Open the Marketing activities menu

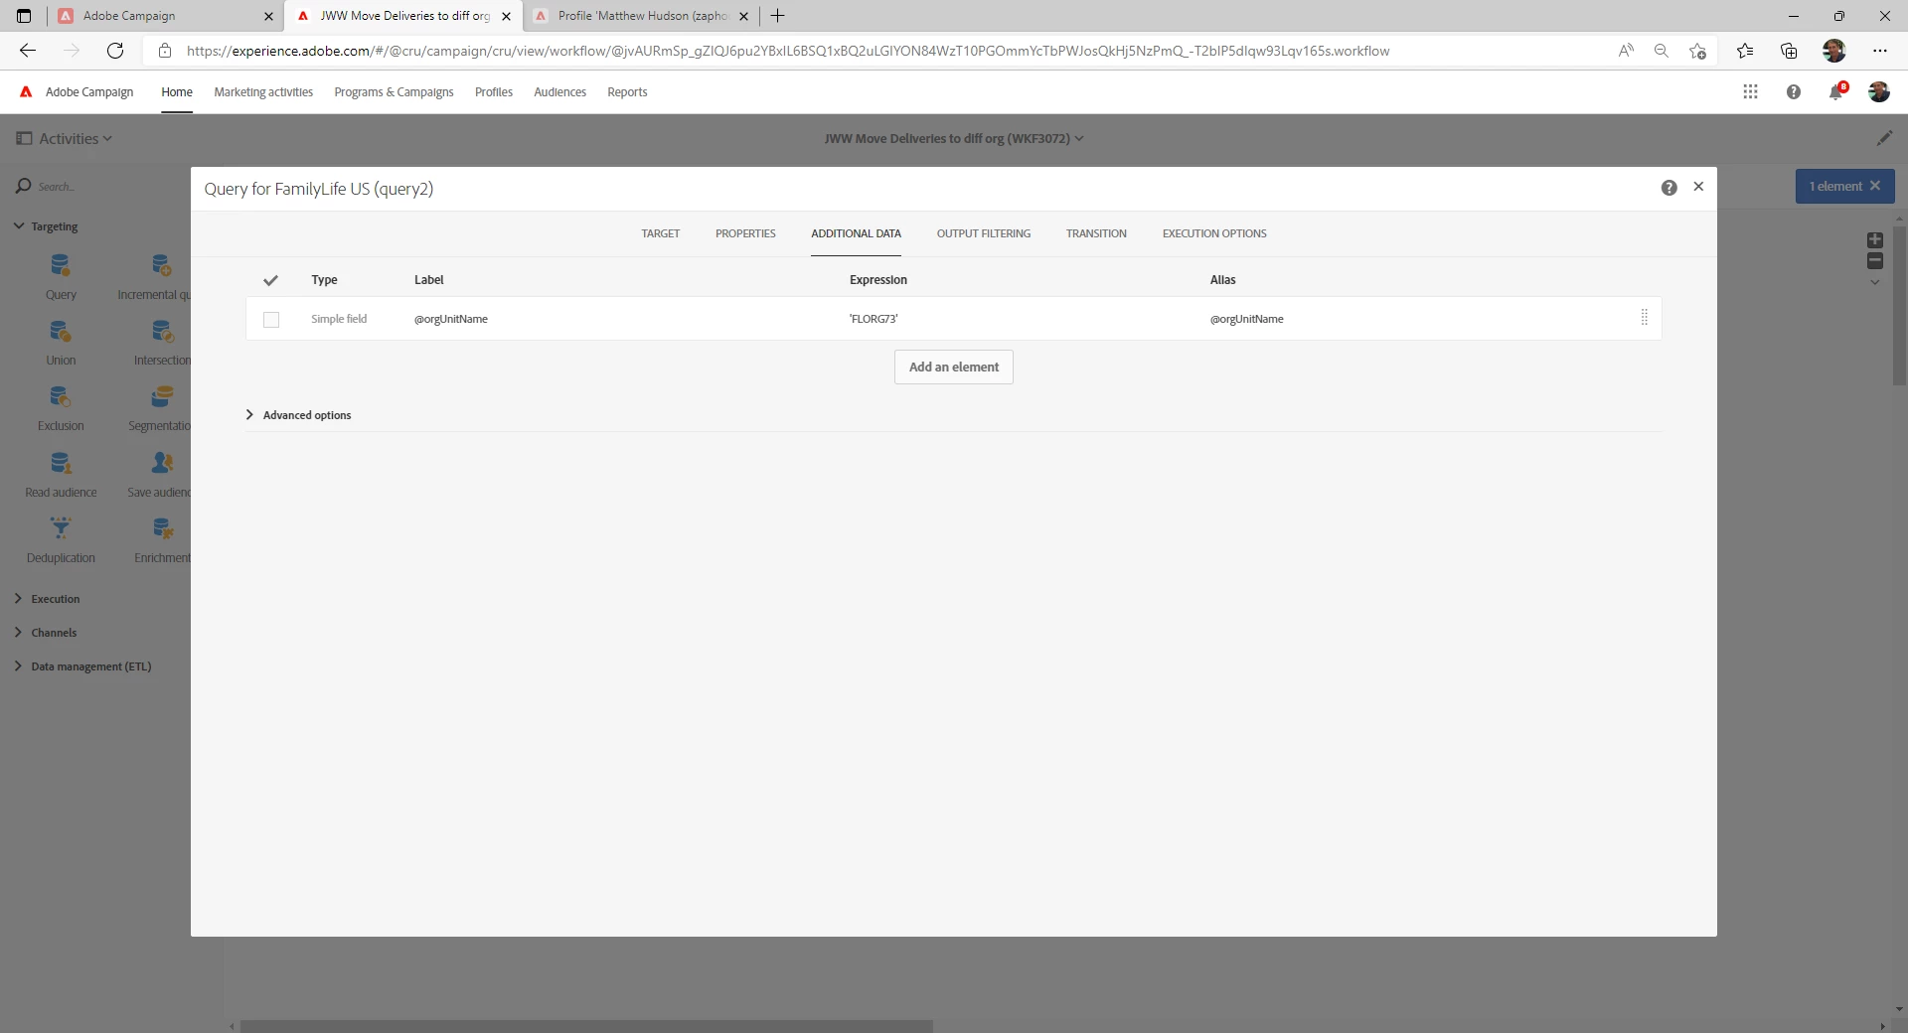click(263, 92)
